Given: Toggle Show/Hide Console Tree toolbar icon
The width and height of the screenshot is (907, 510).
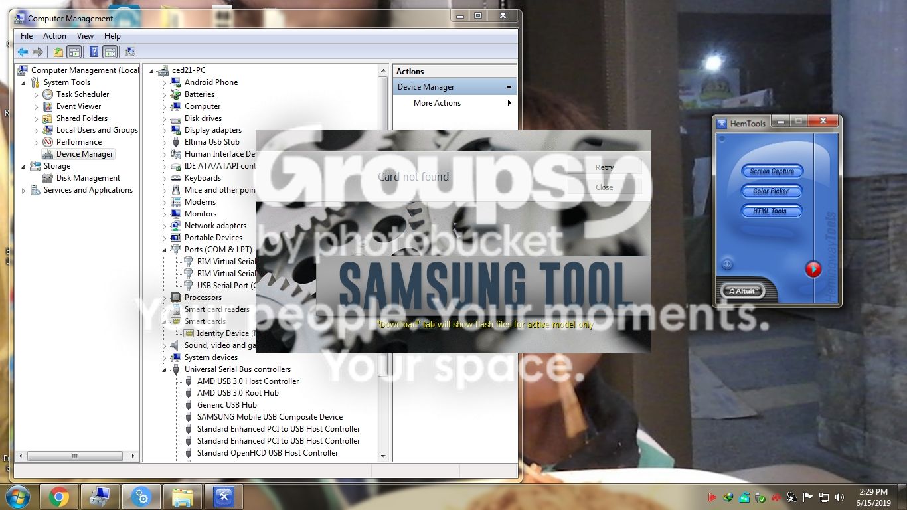Looking at the screenshot, I should [x=74, y=52].
